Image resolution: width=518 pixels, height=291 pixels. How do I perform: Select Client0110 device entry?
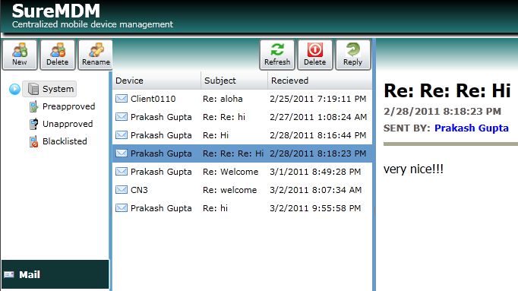pos(153,99)
